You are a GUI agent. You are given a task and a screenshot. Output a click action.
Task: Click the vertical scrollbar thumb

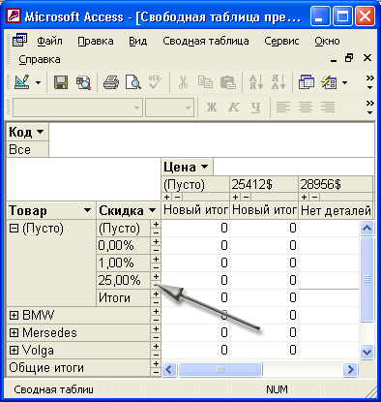(366, 279)
